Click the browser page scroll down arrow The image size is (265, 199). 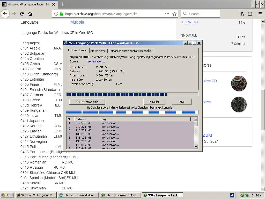click(x=263, y=189)
